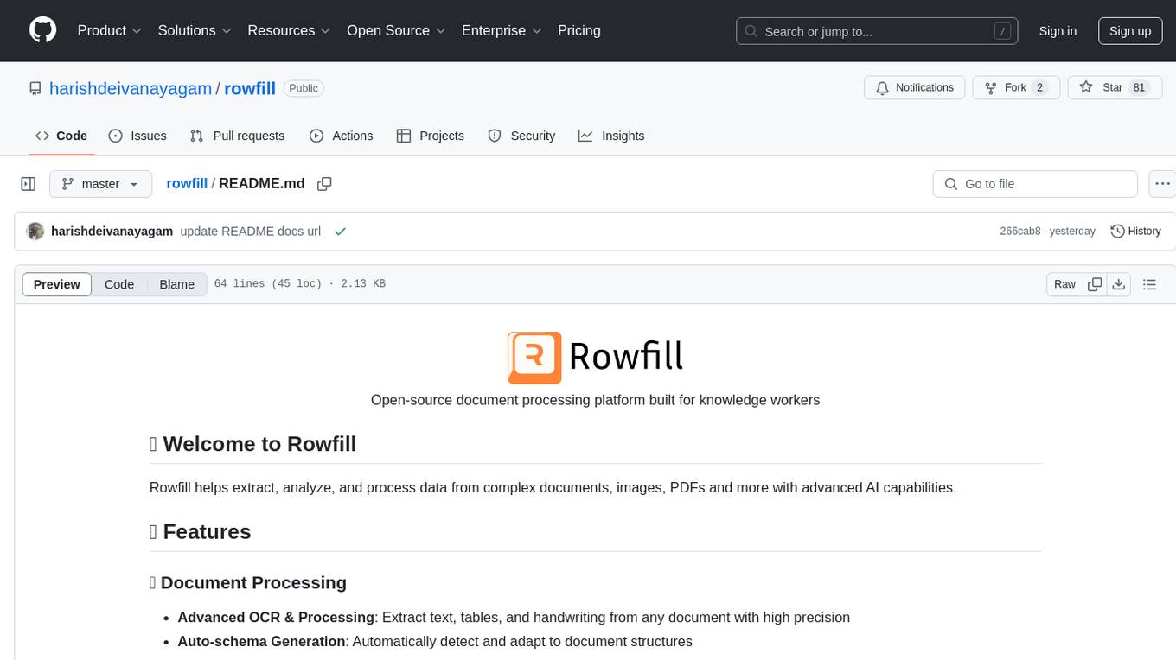
Task: Expand the Resources menu
Action: click(289, 30)
